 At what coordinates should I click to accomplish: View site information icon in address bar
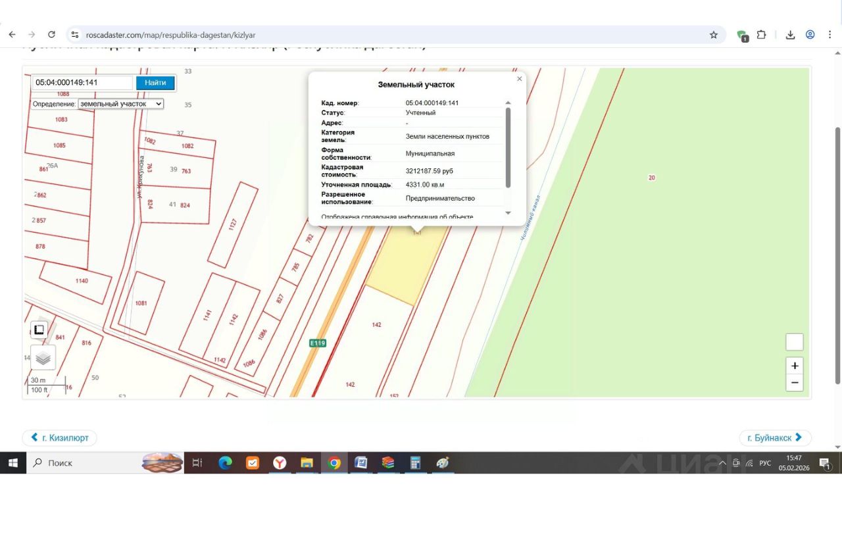(75, 35)
